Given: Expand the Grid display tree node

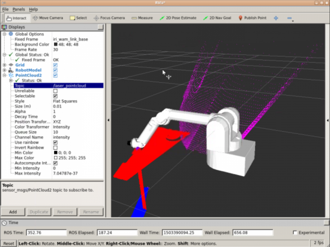Looking at the screenshot, I should pyautogui.click(x=4, y=65).
